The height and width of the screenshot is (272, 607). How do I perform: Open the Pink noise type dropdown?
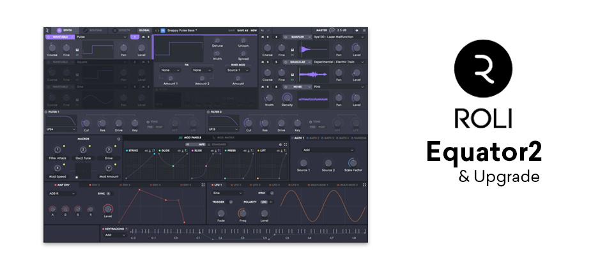coord(339,87)
